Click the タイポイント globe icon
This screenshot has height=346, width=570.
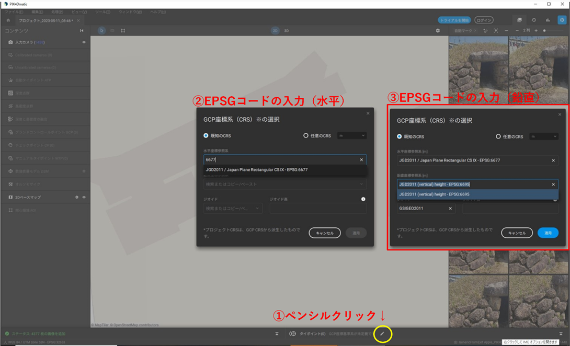[293, 333]
